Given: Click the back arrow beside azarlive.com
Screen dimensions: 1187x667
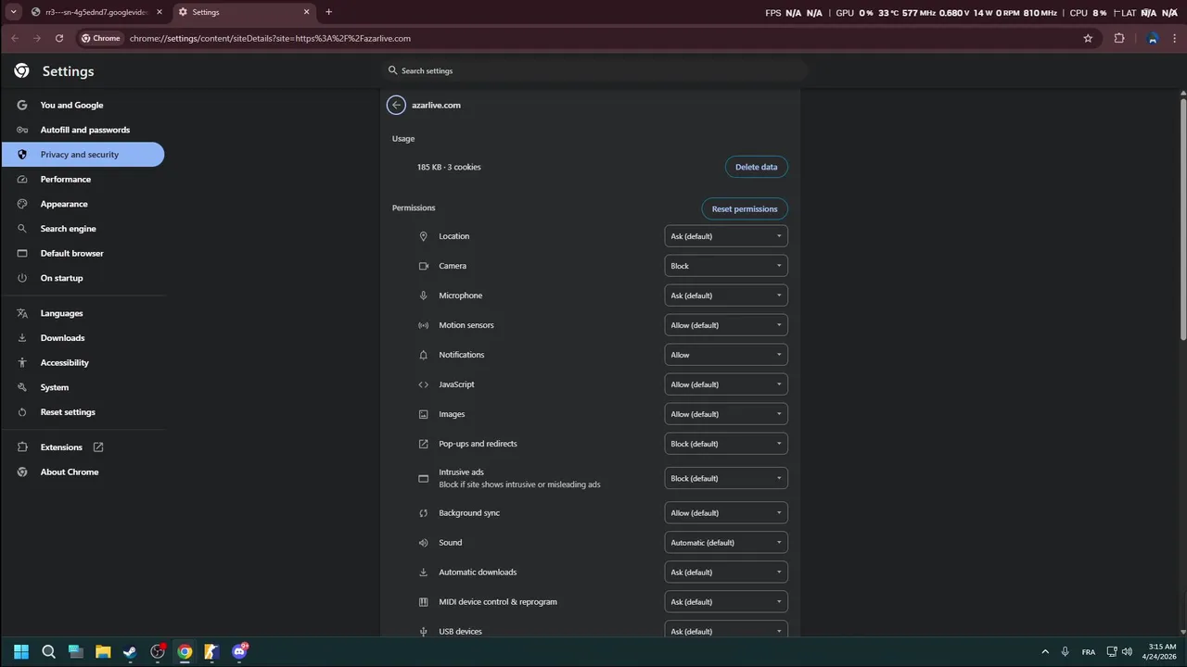Looking at the screenshot, I should click(x=396, y=105).
